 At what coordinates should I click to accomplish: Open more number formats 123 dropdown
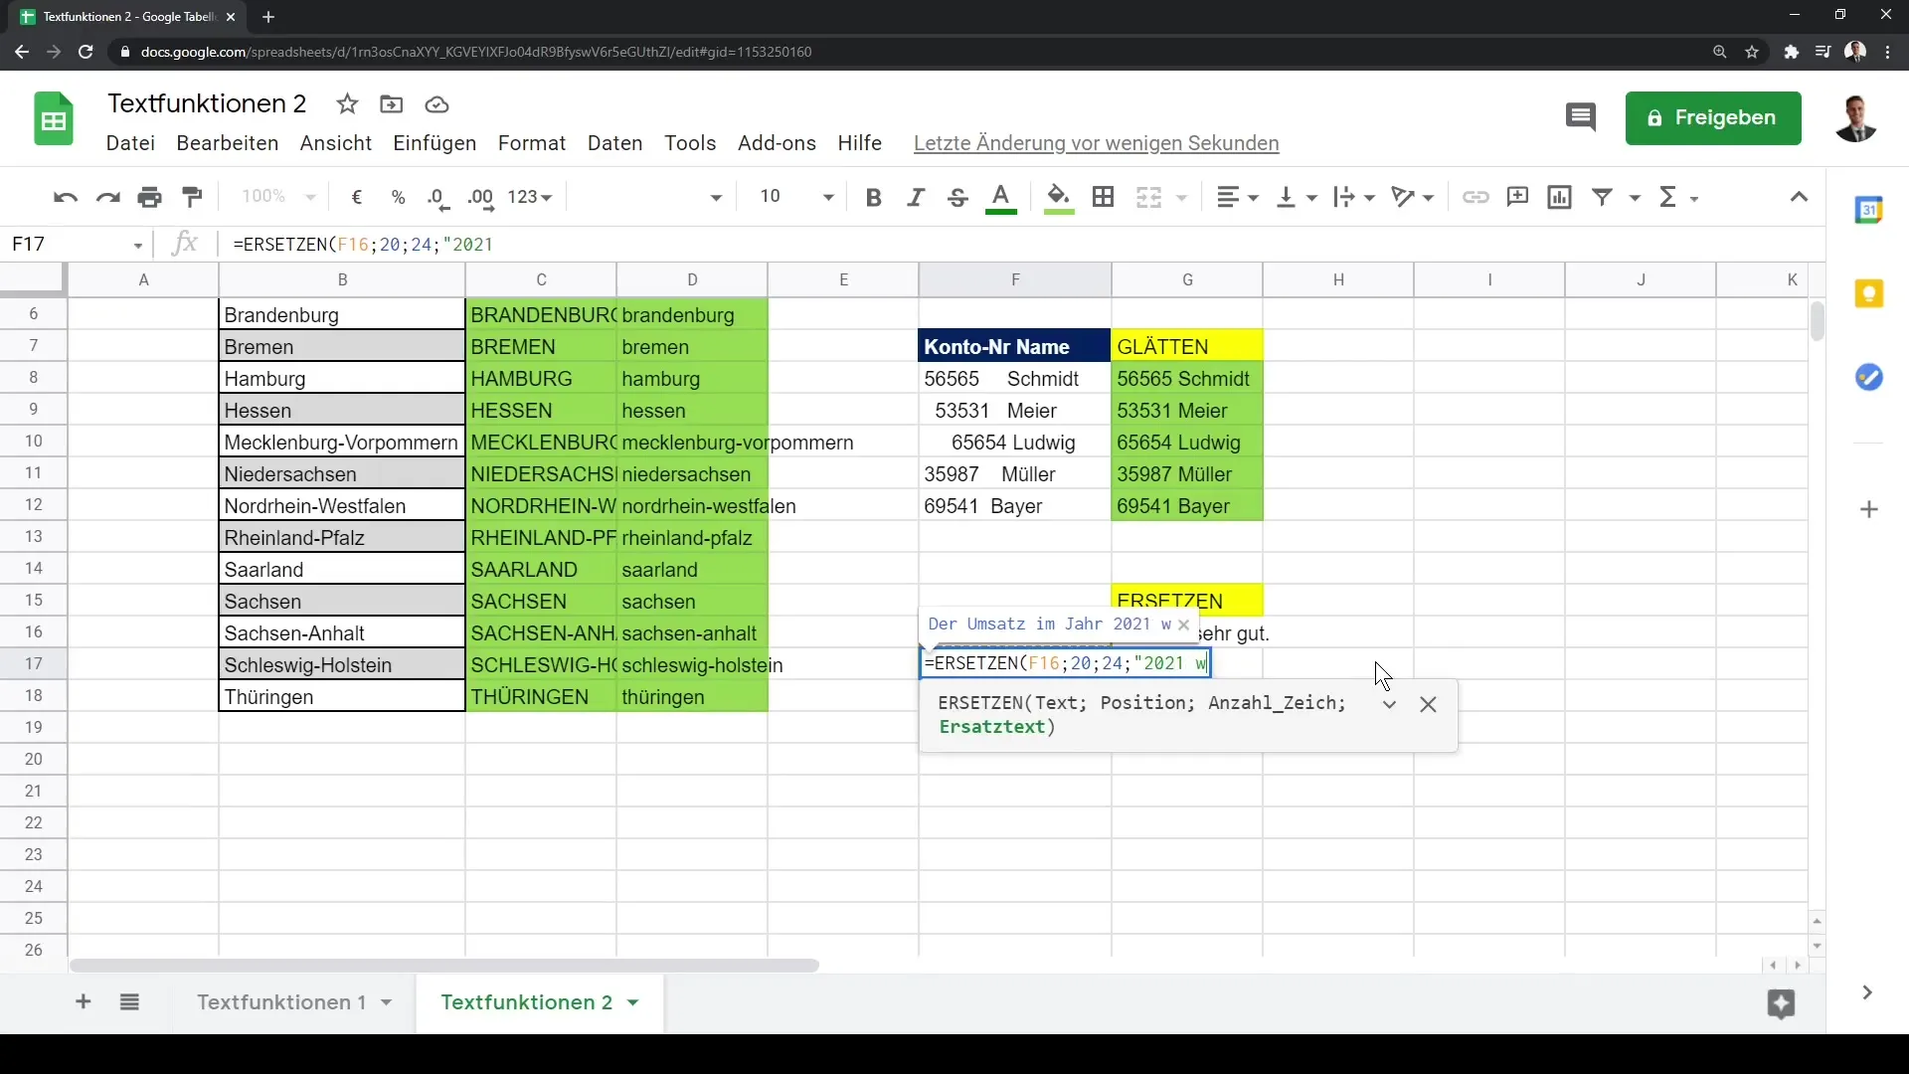[530, 197]
